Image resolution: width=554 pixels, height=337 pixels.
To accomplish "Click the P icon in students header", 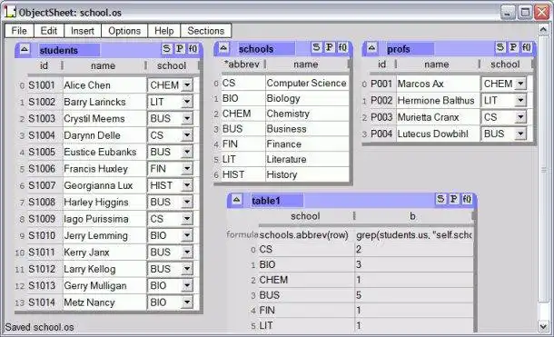I will point(180,48).
